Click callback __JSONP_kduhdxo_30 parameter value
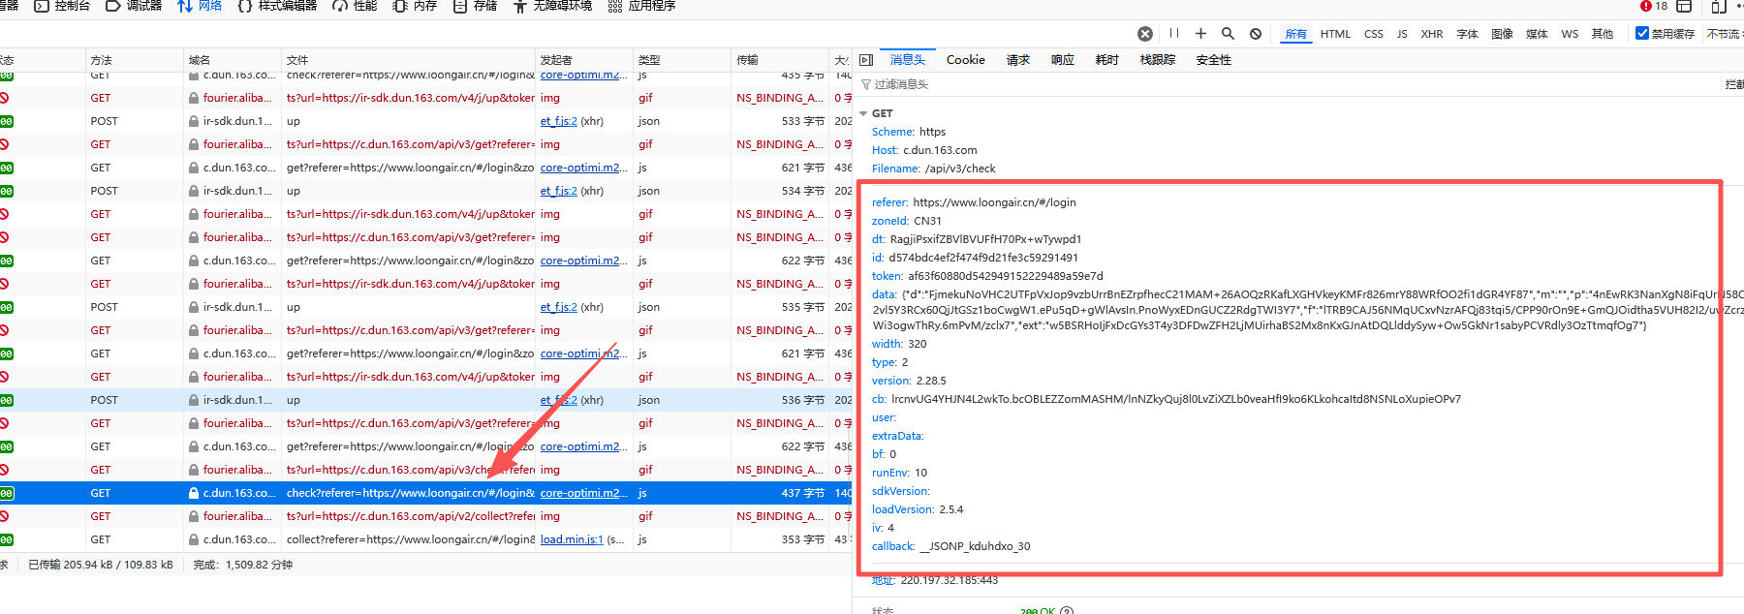The image size is (1744, 614). point(975,546)
